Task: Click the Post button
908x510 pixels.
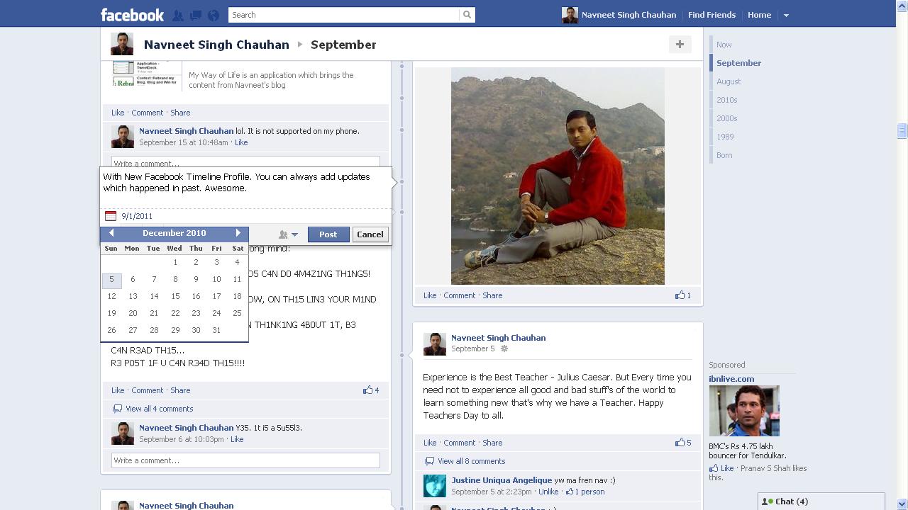Action: coord(328,234)
